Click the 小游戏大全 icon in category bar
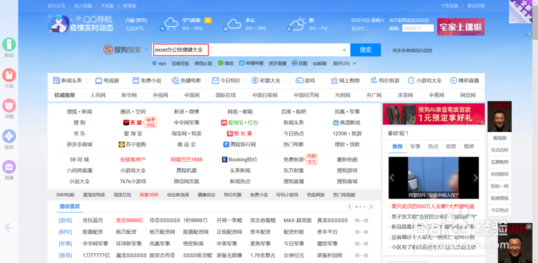538x263 pixels. pos(411,81)
